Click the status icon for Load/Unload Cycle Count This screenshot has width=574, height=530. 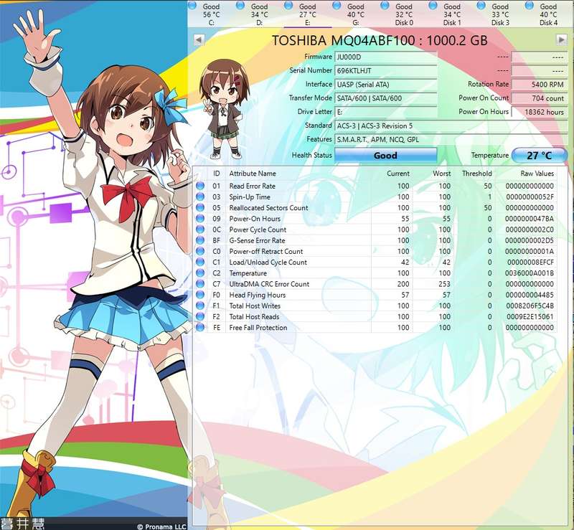200,262
